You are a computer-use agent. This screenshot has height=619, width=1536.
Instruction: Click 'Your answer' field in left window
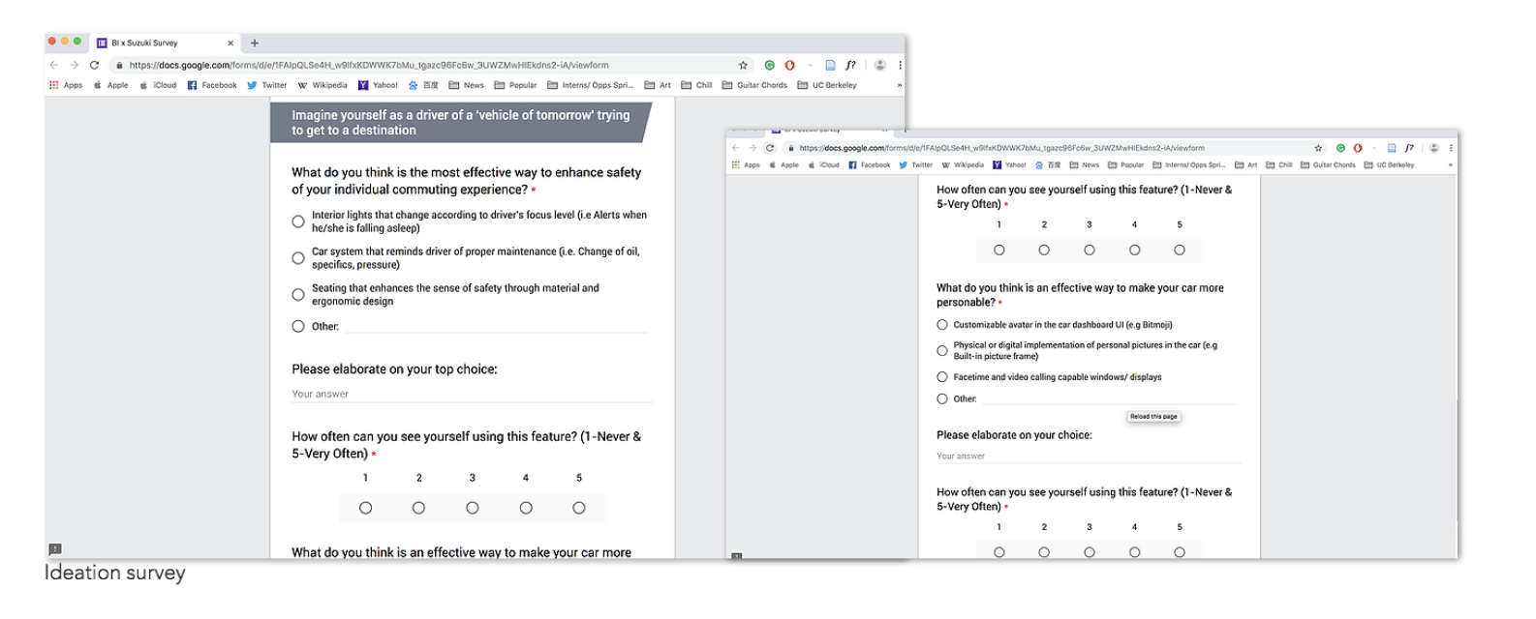pyautogui.click(x=472, y=394)
